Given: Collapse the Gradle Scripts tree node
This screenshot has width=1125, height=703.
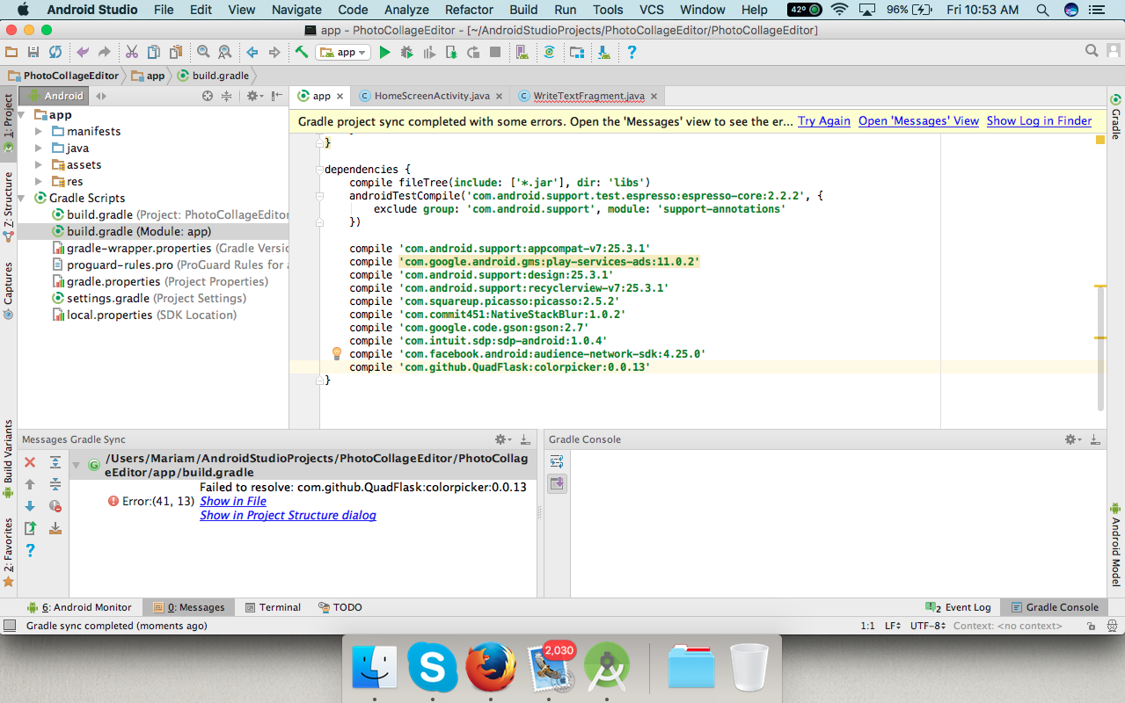Looking at the screenshot, I should click(22, 198).
